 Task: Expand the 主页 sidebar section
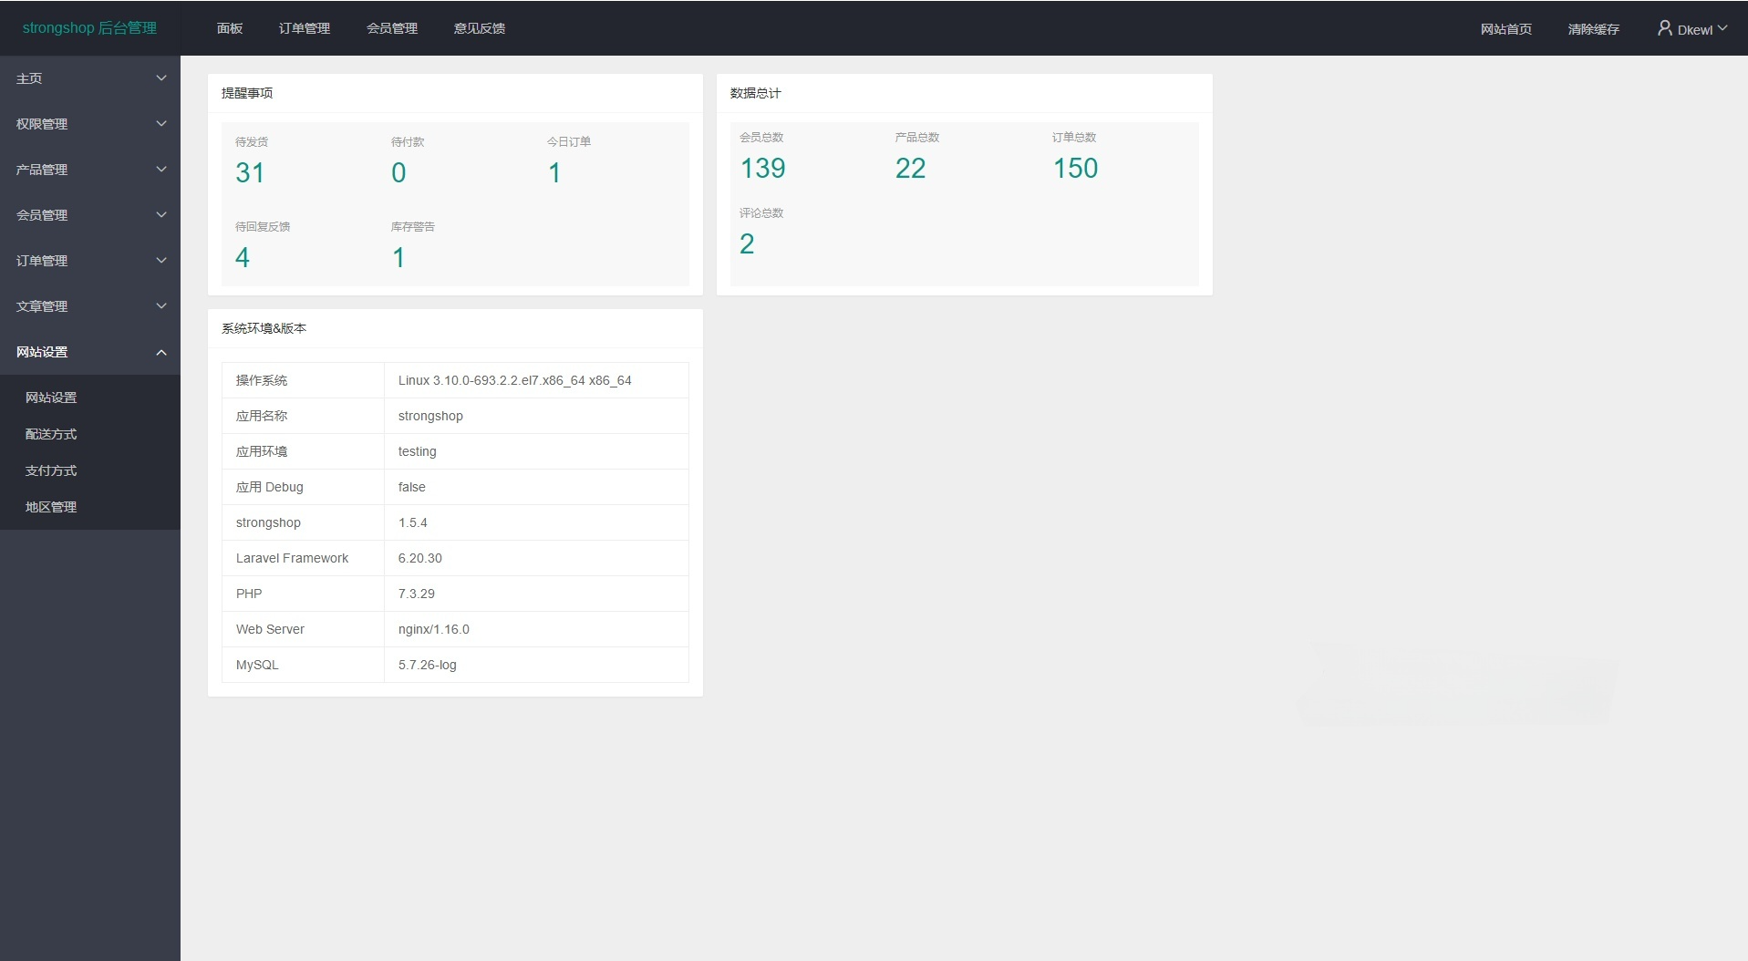(x=89, y=78)
